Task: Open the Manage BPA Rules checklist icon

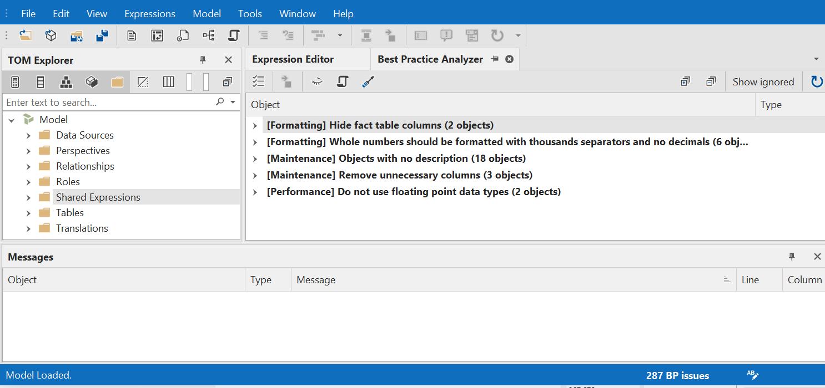Action: pos(259,81)
